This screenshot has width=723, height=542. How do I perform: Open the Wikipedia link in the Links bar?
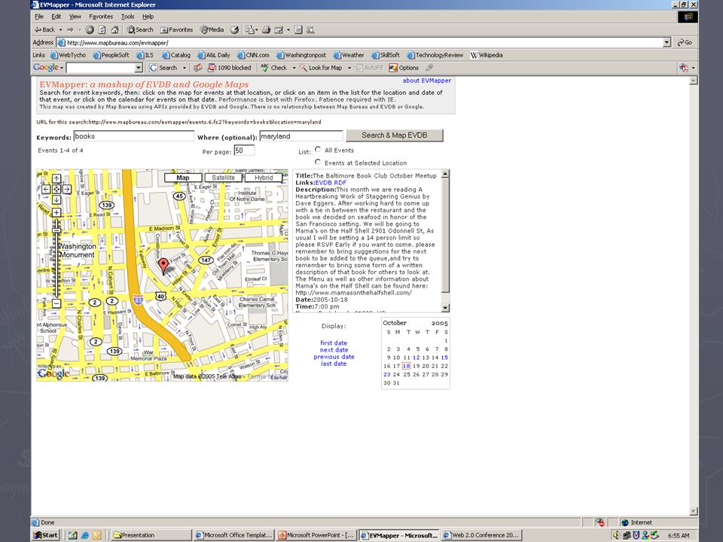(x=487, y=55)
